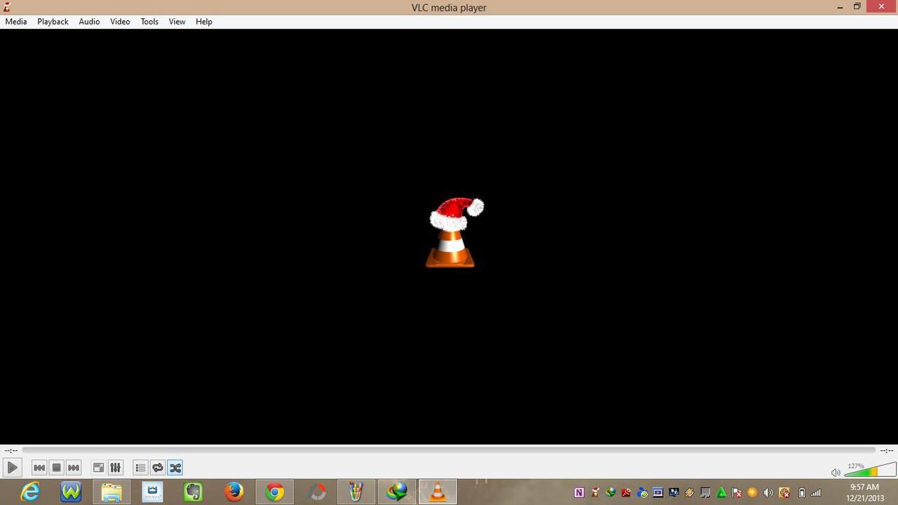Open Action Center flag tray icon
898x505 pixels.
pos(737,492)
